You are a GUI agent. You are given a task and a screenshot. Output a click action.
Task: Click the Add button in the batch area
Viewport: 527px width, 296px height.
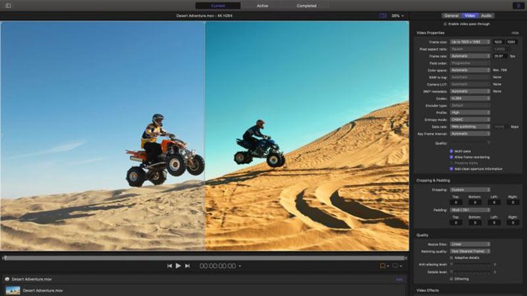(399, 279)
